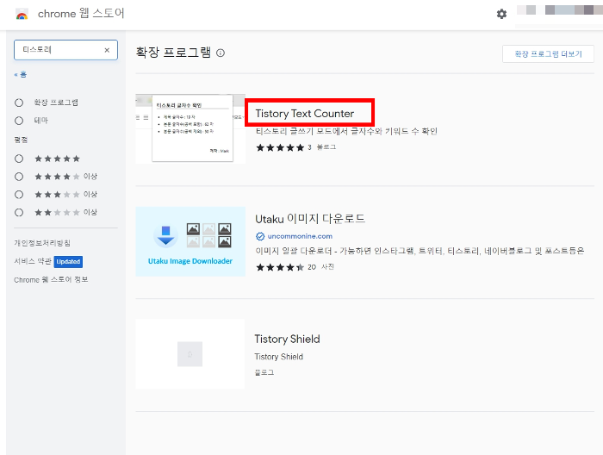
Task: Click the Chrome Web Store logo
Action: point(22,15)
